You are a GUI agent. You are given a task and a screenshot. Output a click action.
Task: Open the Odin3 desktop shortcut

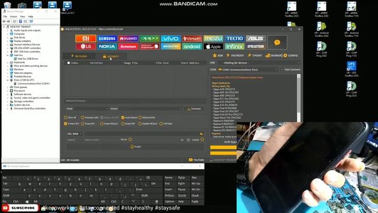(67, 8)
